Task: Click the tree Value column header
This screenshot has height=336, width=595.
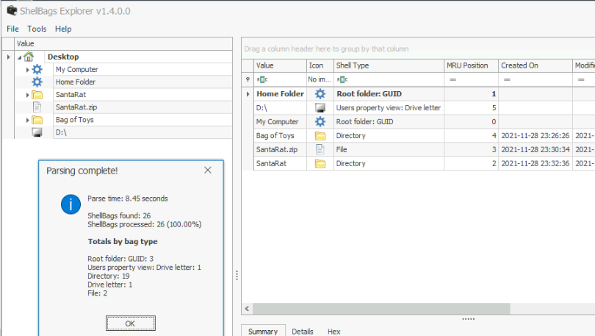Action: 123,43
